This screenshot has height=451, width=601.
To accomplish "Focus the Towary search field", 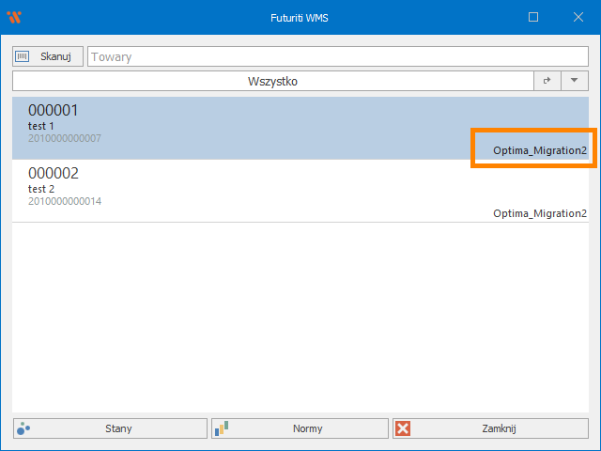I will pos(337,56).
